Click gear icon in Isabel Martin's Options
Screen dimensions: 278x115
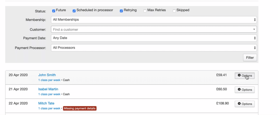pos(239,90)
